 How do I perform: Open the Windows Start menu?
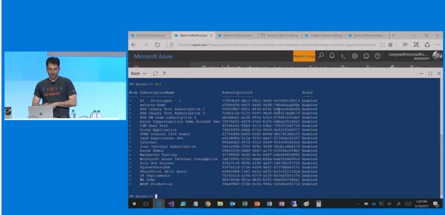(134, 204)
